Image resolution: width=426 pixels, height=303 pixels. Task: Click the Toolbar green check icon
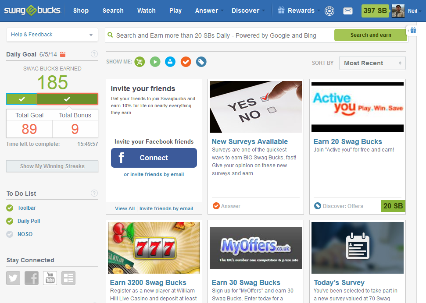[10, 208]
